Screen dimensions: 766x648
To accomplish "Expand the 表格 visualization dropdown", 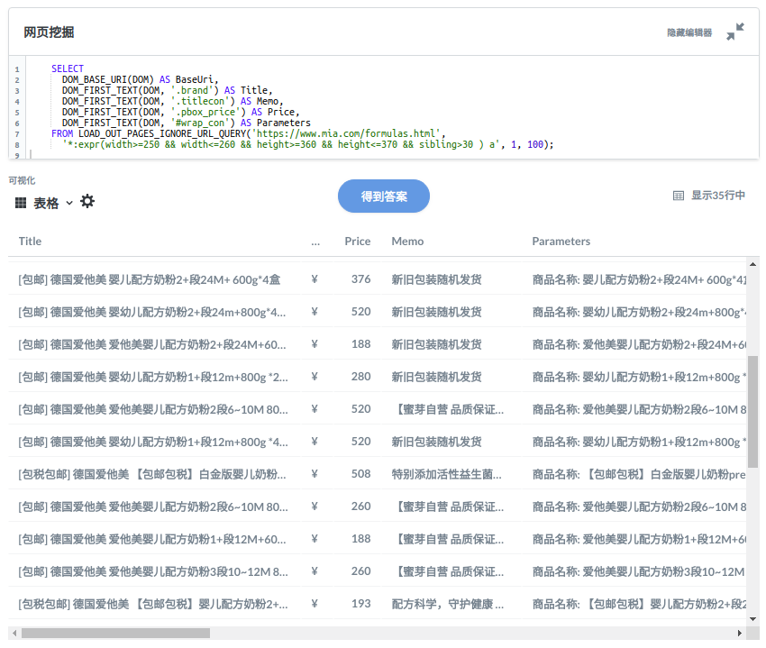I will tap(69, 203).
